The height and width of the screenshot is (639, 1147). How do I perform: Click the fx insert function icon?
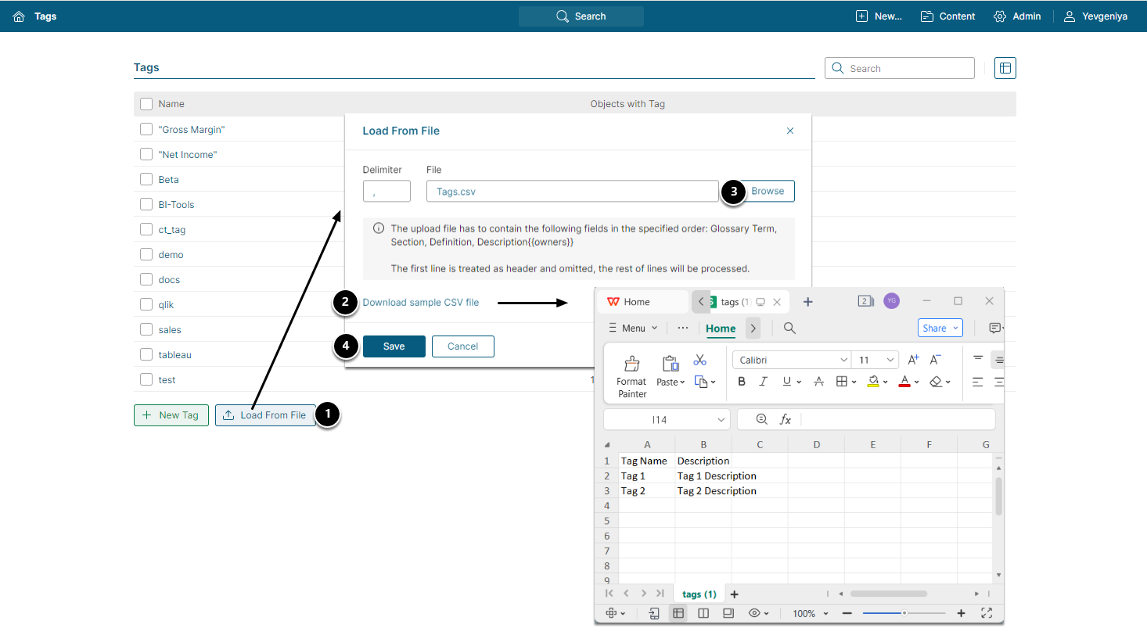(x=786, y=420)
